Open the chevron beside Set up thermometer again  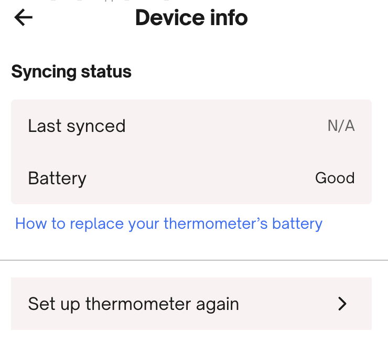coord(342,304)
